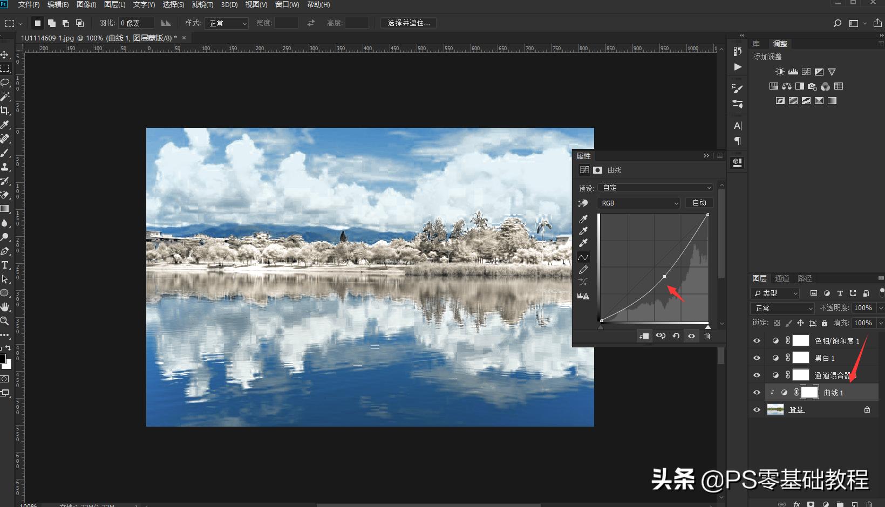Hide the 背景 layer
The width and height of the screenshot is (885, 507).
coord(757,409)
